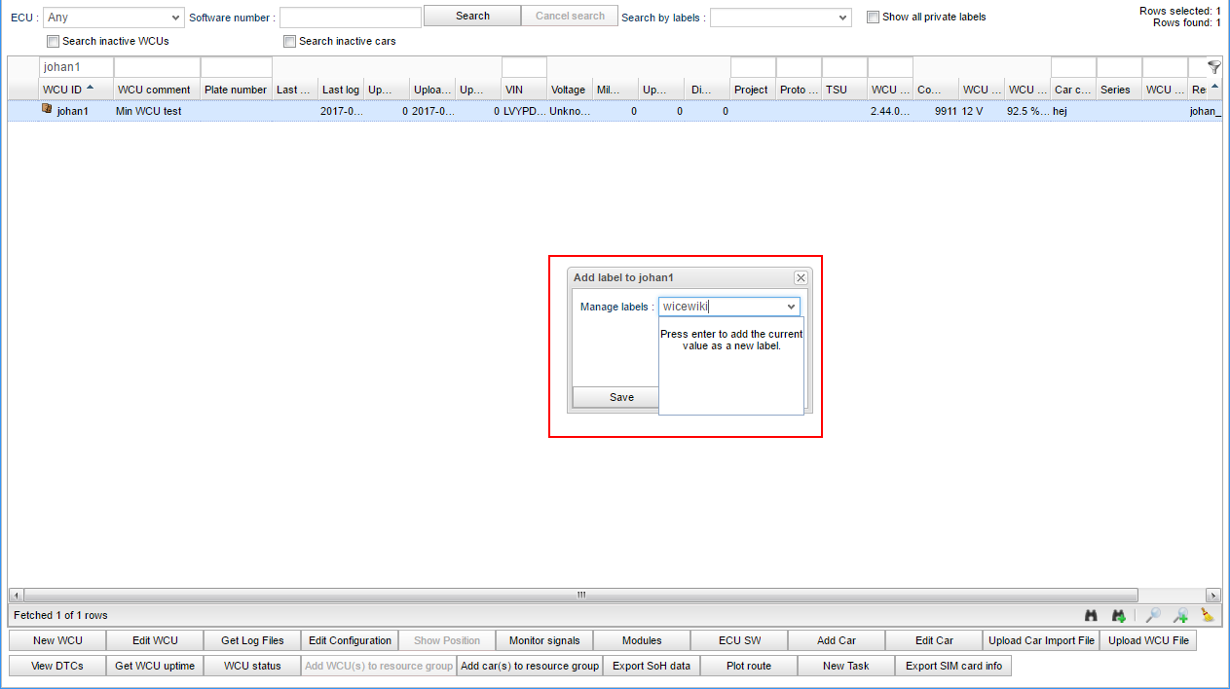1230x689 pixels.
Task: Close the Add label to johan1 dialog
Action: point(801,277)
